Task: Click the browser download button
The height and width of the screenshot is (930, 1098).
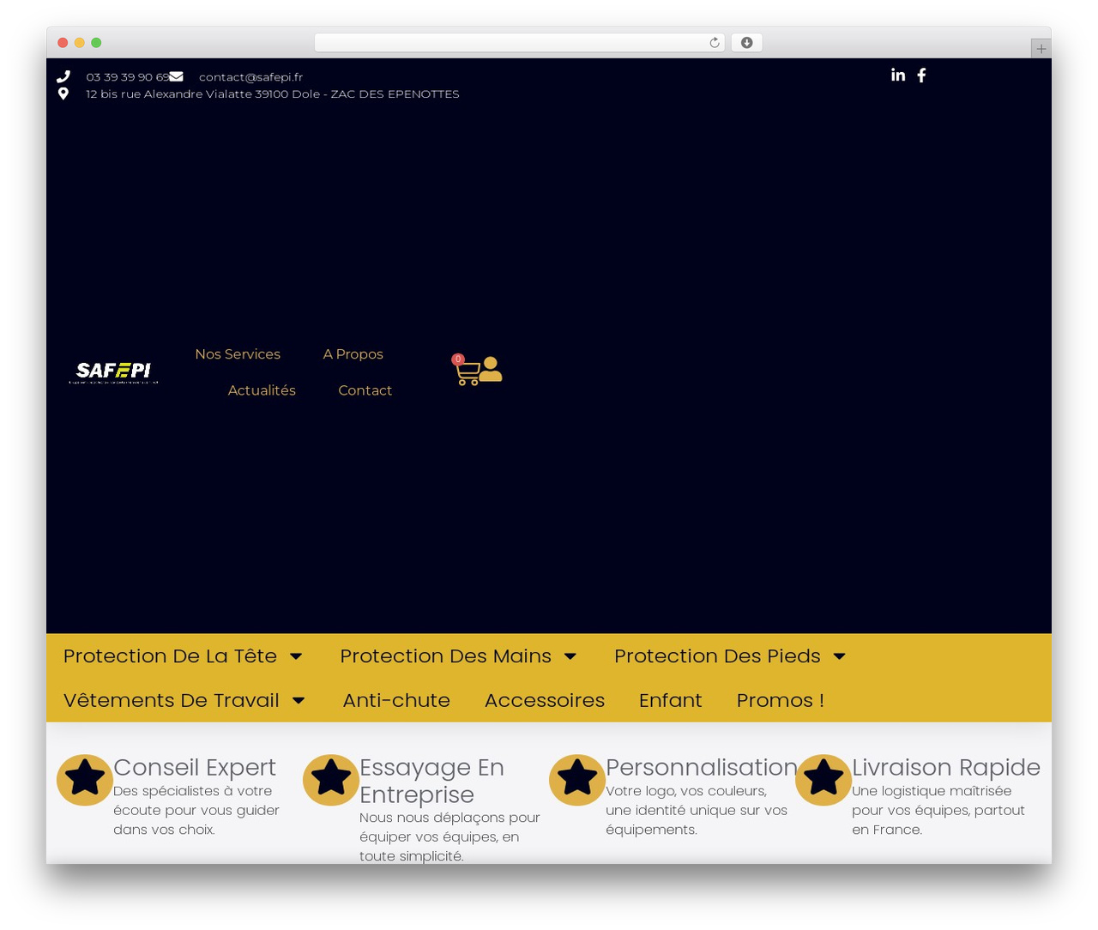Action: pyautogui.click(x=747, y=43)
